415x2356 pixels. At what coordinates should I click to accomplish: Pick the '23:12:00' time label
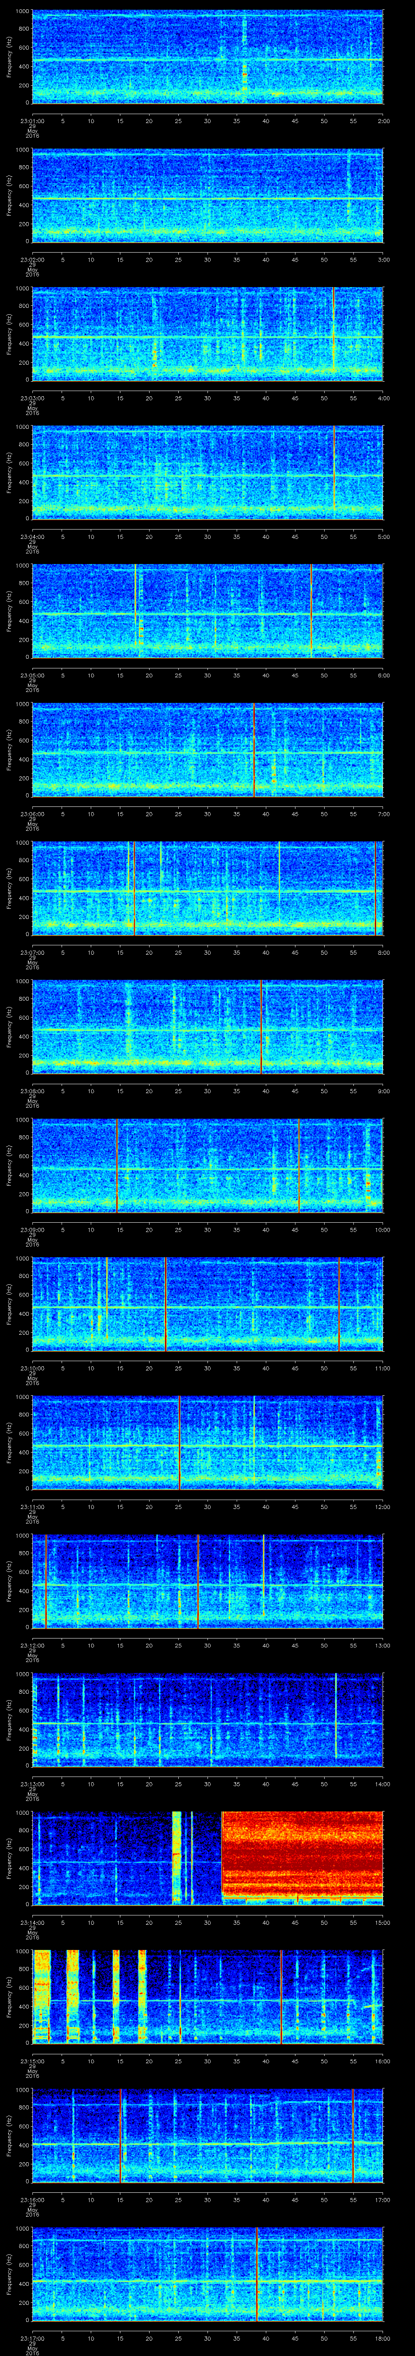tap(32, 1645)
